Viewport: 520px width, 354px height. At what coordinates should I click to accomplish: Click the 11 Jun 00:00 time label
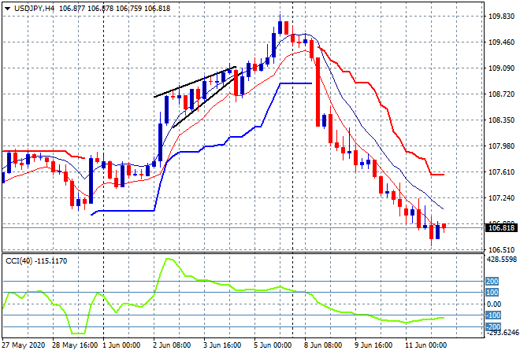click(x=425, y=345)
